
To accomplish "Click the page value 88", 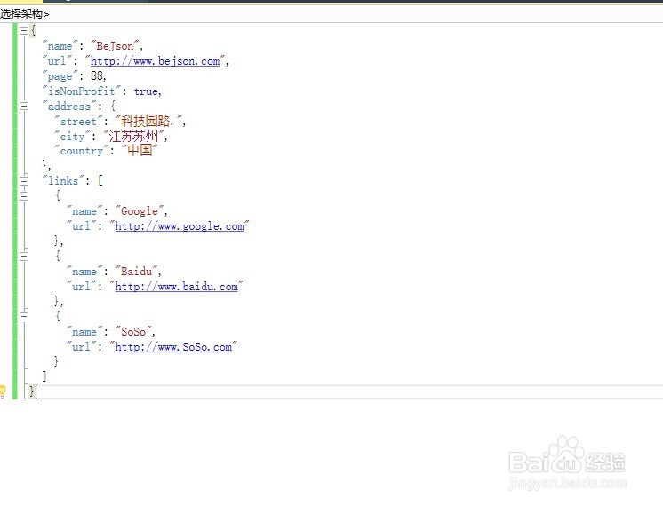I will pos(97,76).
